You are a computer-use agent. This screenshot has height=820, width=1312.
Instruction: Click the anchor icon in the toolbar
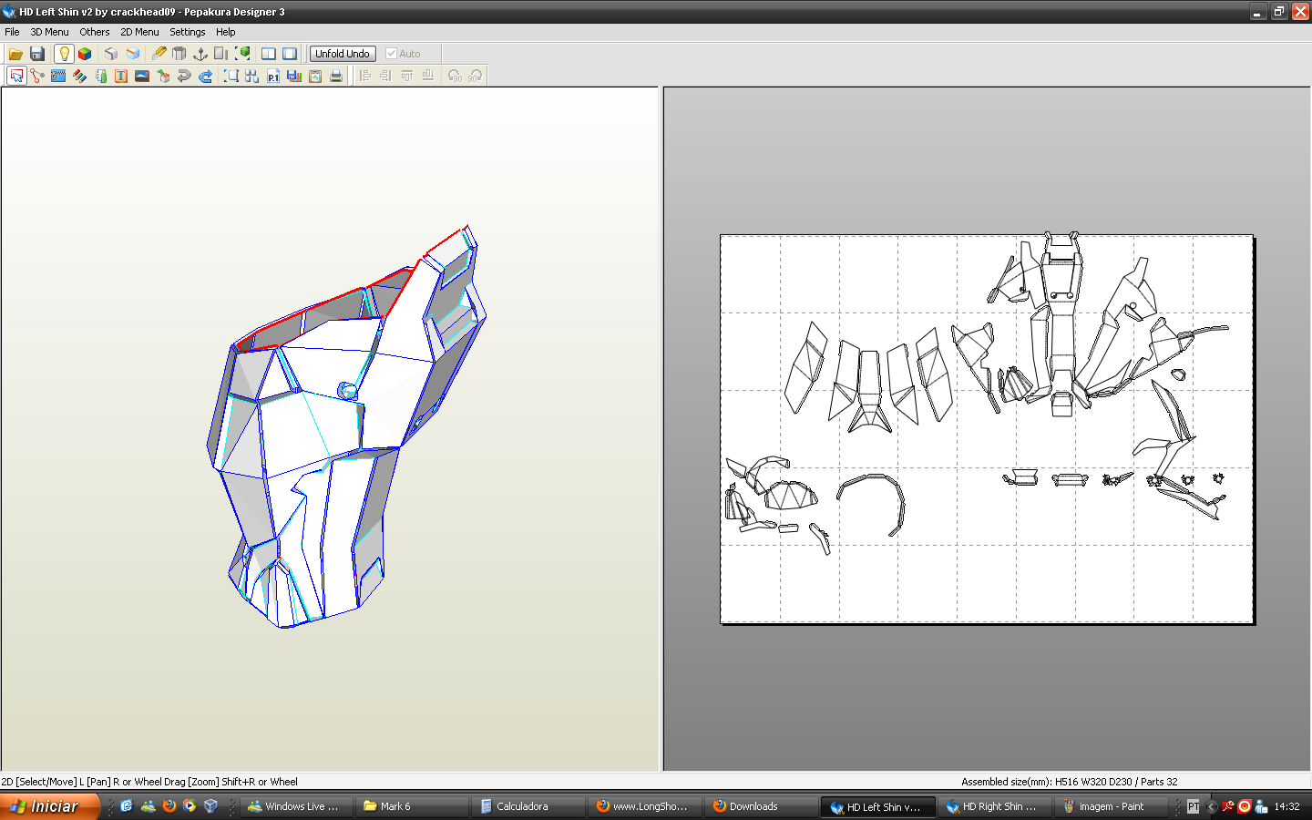pos(200,54)
